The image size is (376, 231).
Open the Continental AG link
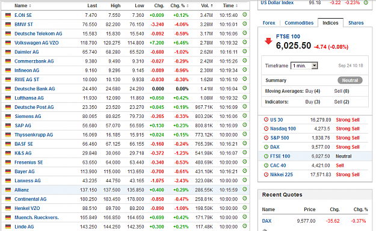31,199
